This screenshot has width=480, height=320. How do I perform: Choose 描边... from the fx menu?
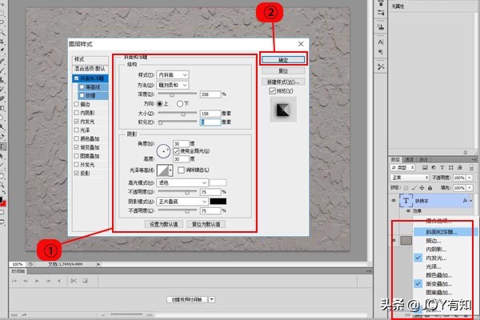click(x=434, y=241)
